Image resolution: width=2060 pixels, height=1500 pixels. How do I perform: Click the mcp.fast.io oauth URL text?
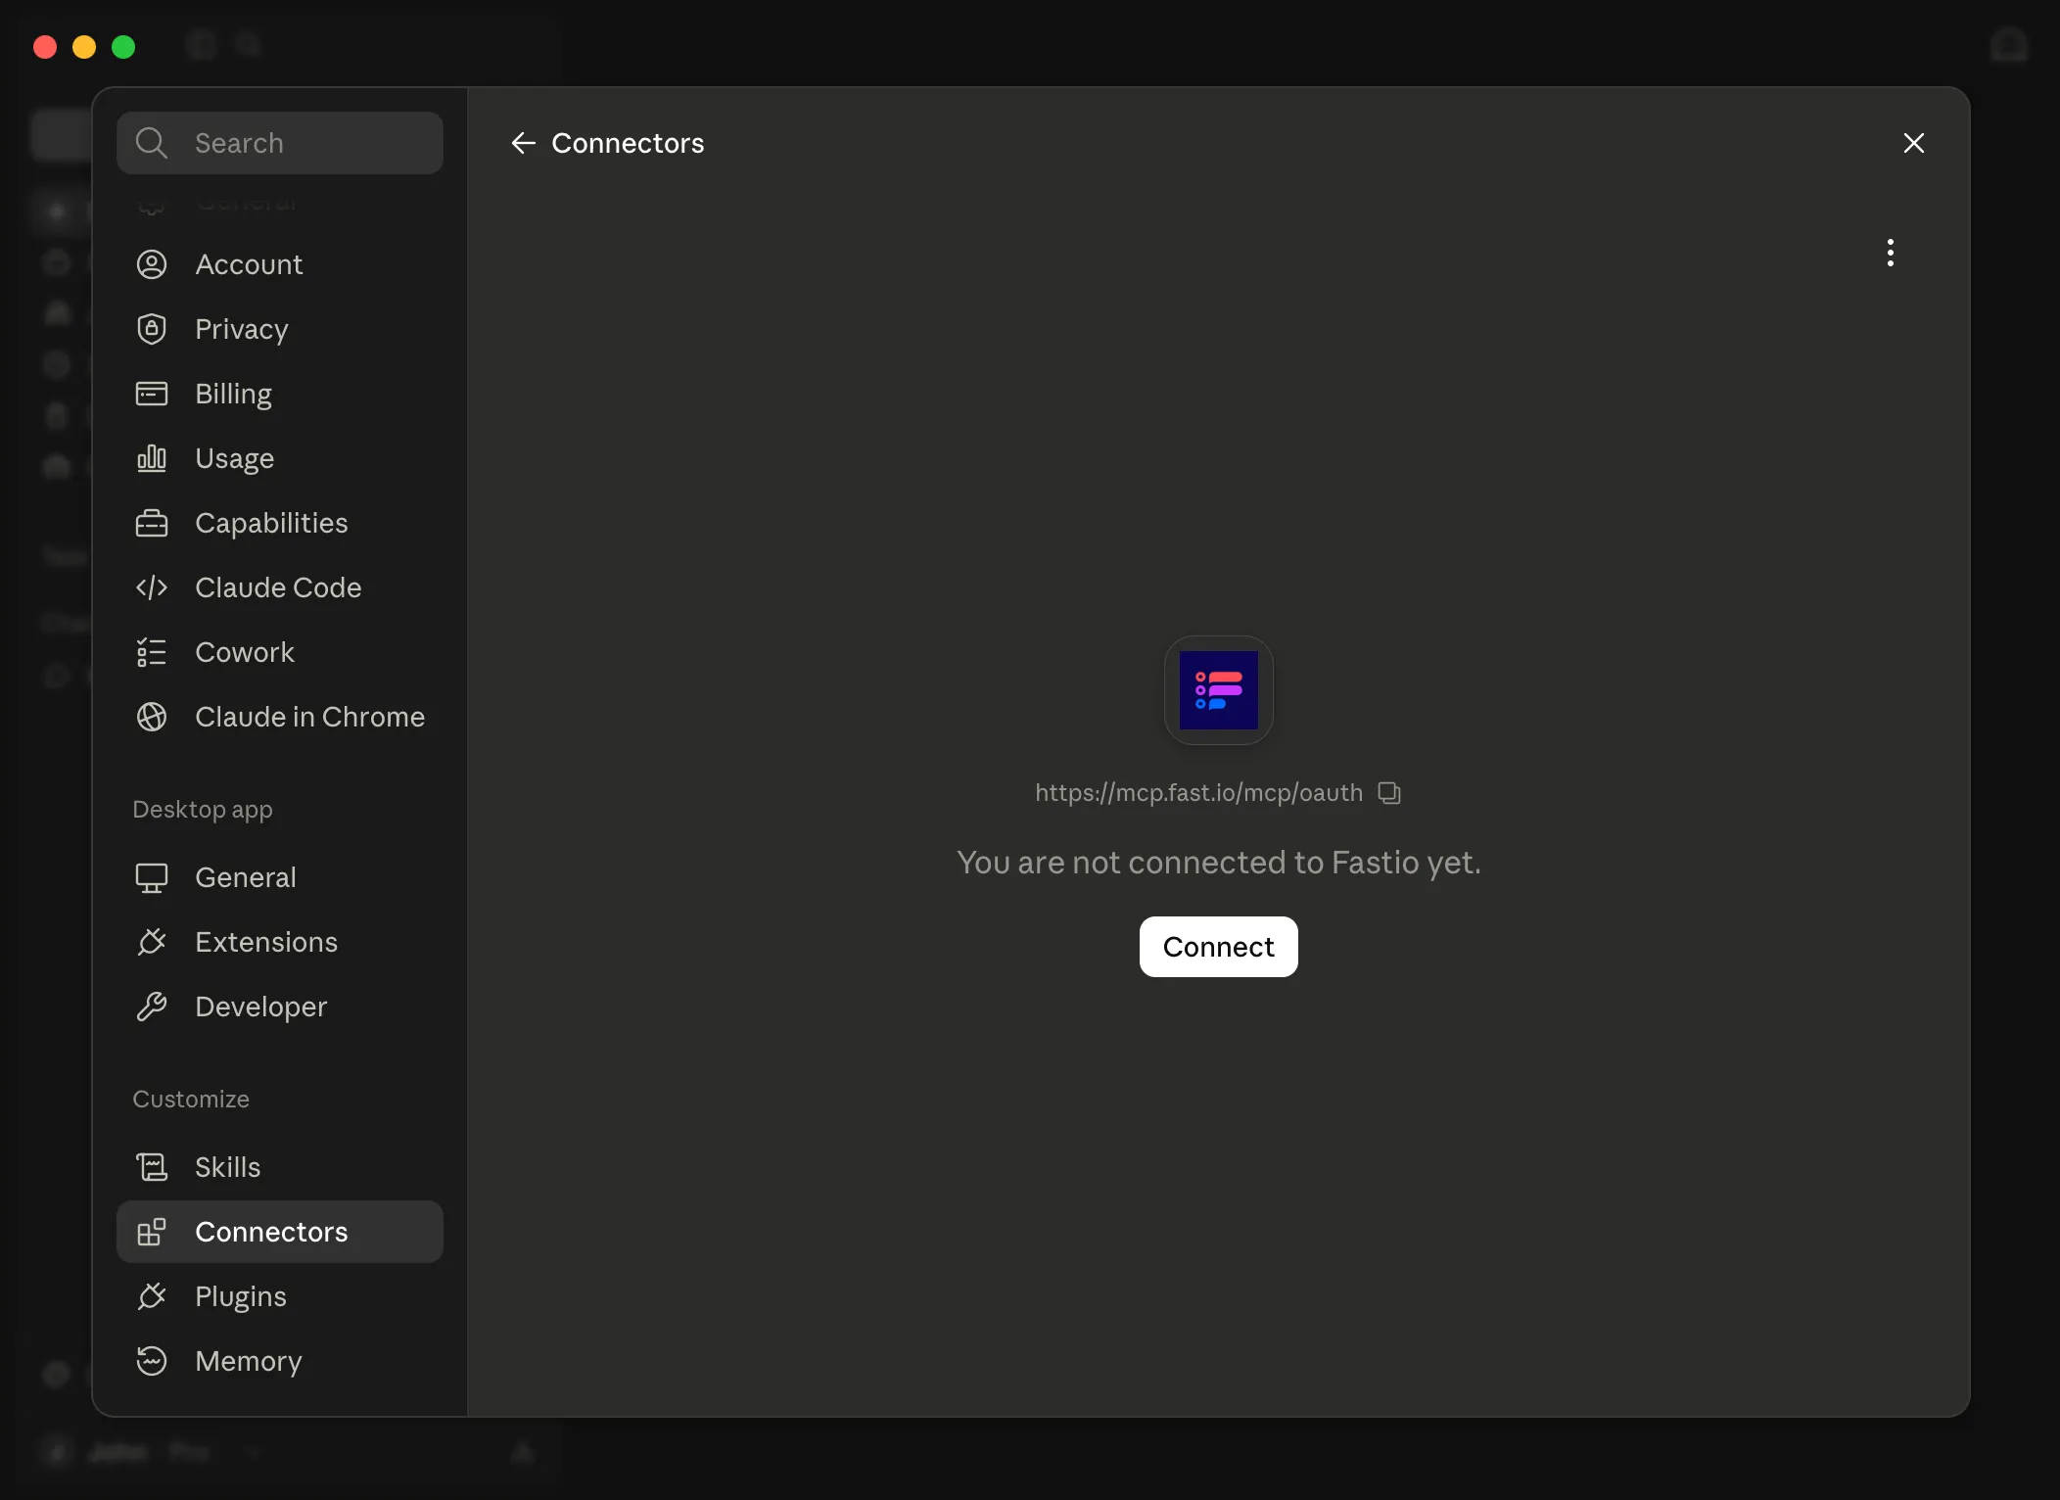click(1199, 792)
